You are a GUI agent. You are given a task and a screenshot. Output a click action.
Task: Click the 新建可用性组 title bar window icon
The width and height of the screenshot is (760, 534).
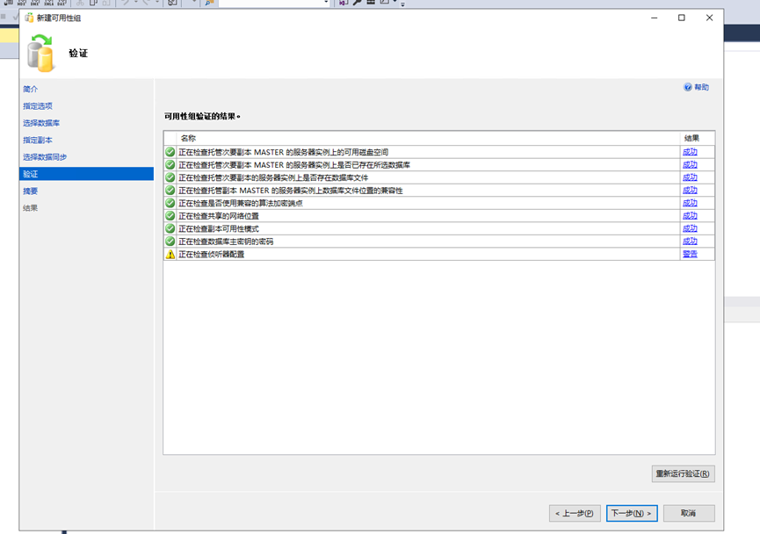pyautogui.click(x=29, y=18)
